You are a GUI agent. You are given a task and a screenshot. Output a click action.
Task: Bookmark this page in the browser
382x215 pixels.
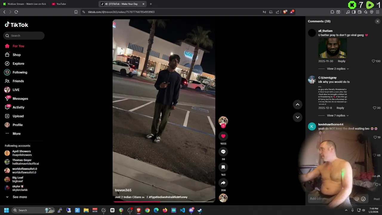coord(76,12)
